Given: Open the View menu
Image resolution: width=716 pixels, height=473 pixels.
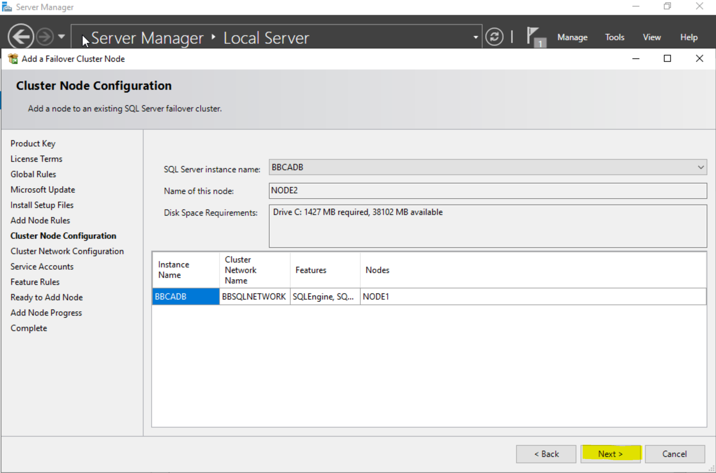Looking at the screenshot, I should pos(652,37).
